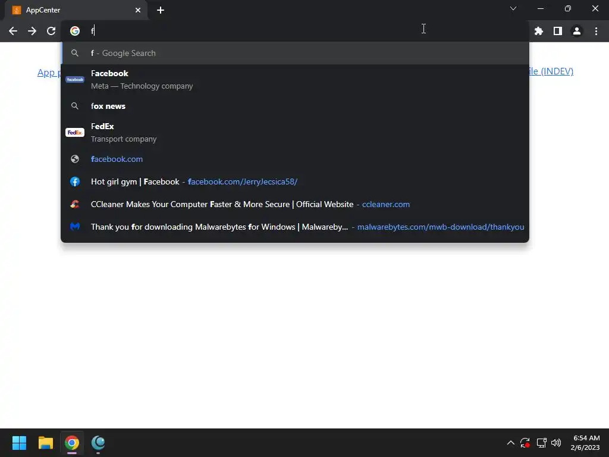Click the AppCenter tab favicon

(x=17, y=10)
